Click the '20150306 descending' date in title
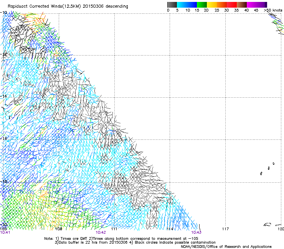This screenshot has width=284, height=249. 105,7
